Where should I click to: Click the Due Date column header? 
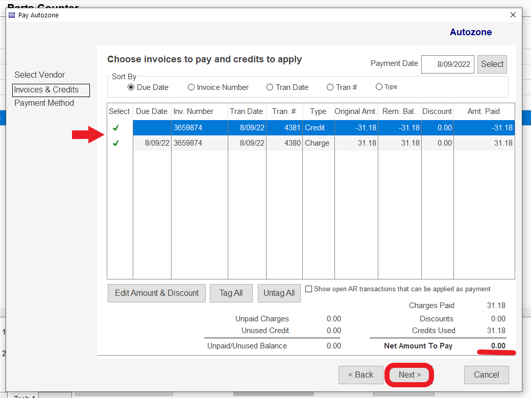pos(152,111)
